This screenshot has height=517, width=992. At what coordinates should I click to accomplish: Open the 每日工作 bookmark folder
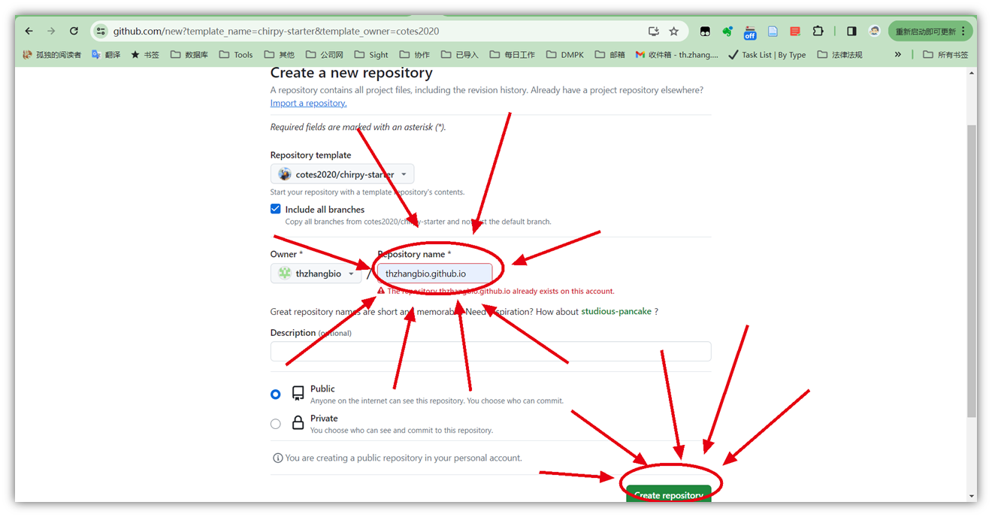tap(512, 55)
